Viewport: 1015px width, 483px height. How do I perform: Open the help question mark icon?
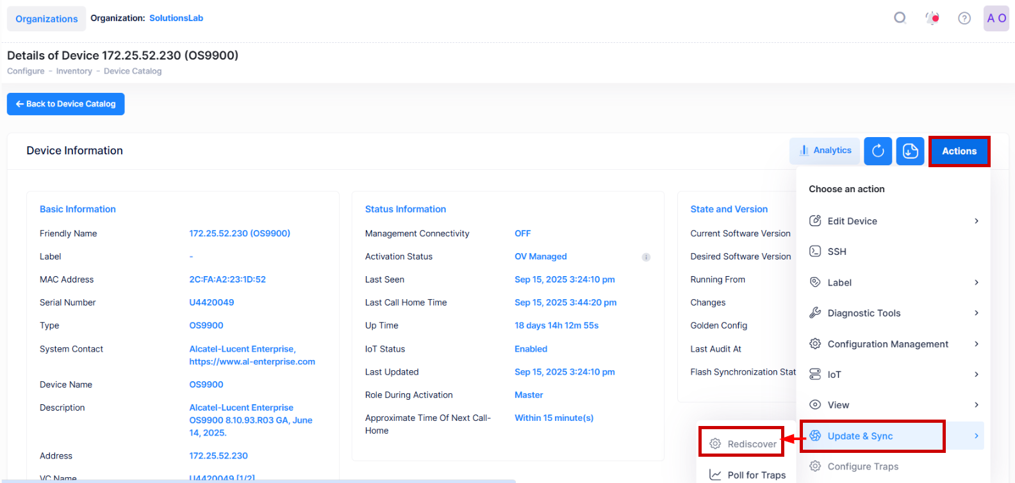pyautogui.click(x=964, y=18)
